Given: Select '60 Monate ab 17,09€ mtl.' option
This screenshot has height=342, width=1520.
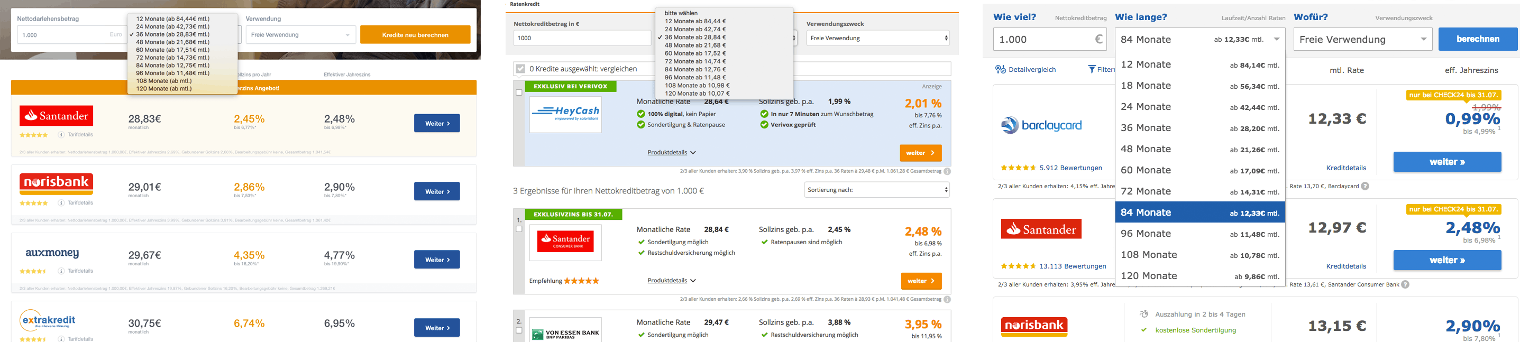Looking at the screenshot, I should pos(1199,170).
